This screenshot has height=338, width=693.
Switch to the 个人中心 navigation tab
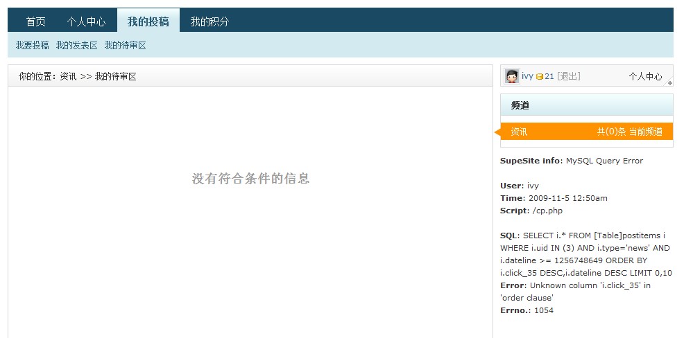86,21
